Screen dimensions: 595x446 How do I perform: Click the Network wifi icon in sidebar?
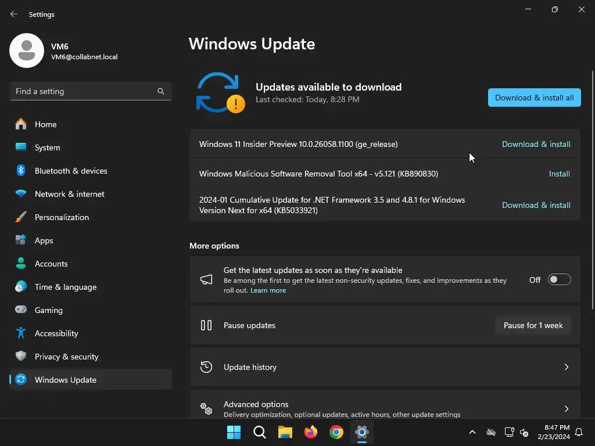(21, 193)
